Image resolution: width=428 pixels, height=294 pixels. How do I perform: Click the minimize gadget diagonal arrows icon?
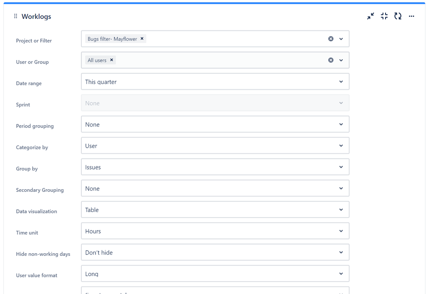tap(371, 16)
